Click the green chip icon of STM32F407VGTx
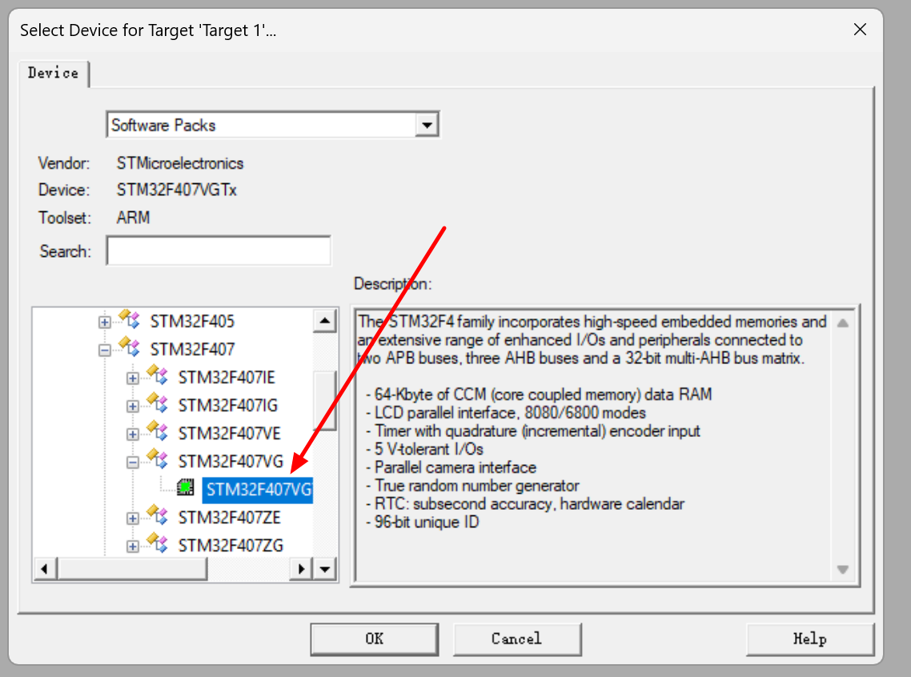911x677 pixels. coord(186,487)
